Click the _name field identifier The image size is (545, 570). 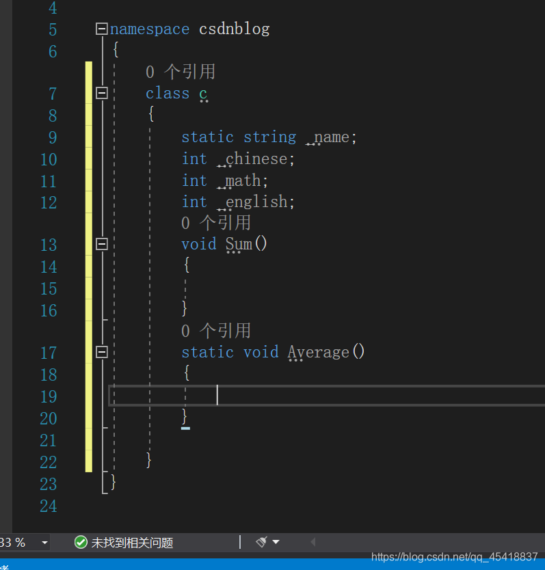[327, 137]
